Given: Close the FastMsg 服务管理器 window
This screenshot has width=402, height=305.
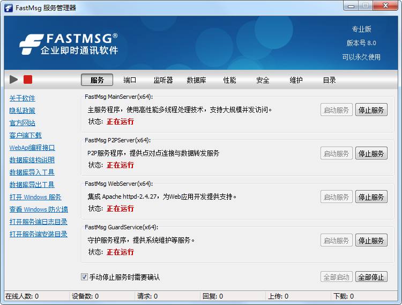Looking at the screenshot, I should click(385, 6).
